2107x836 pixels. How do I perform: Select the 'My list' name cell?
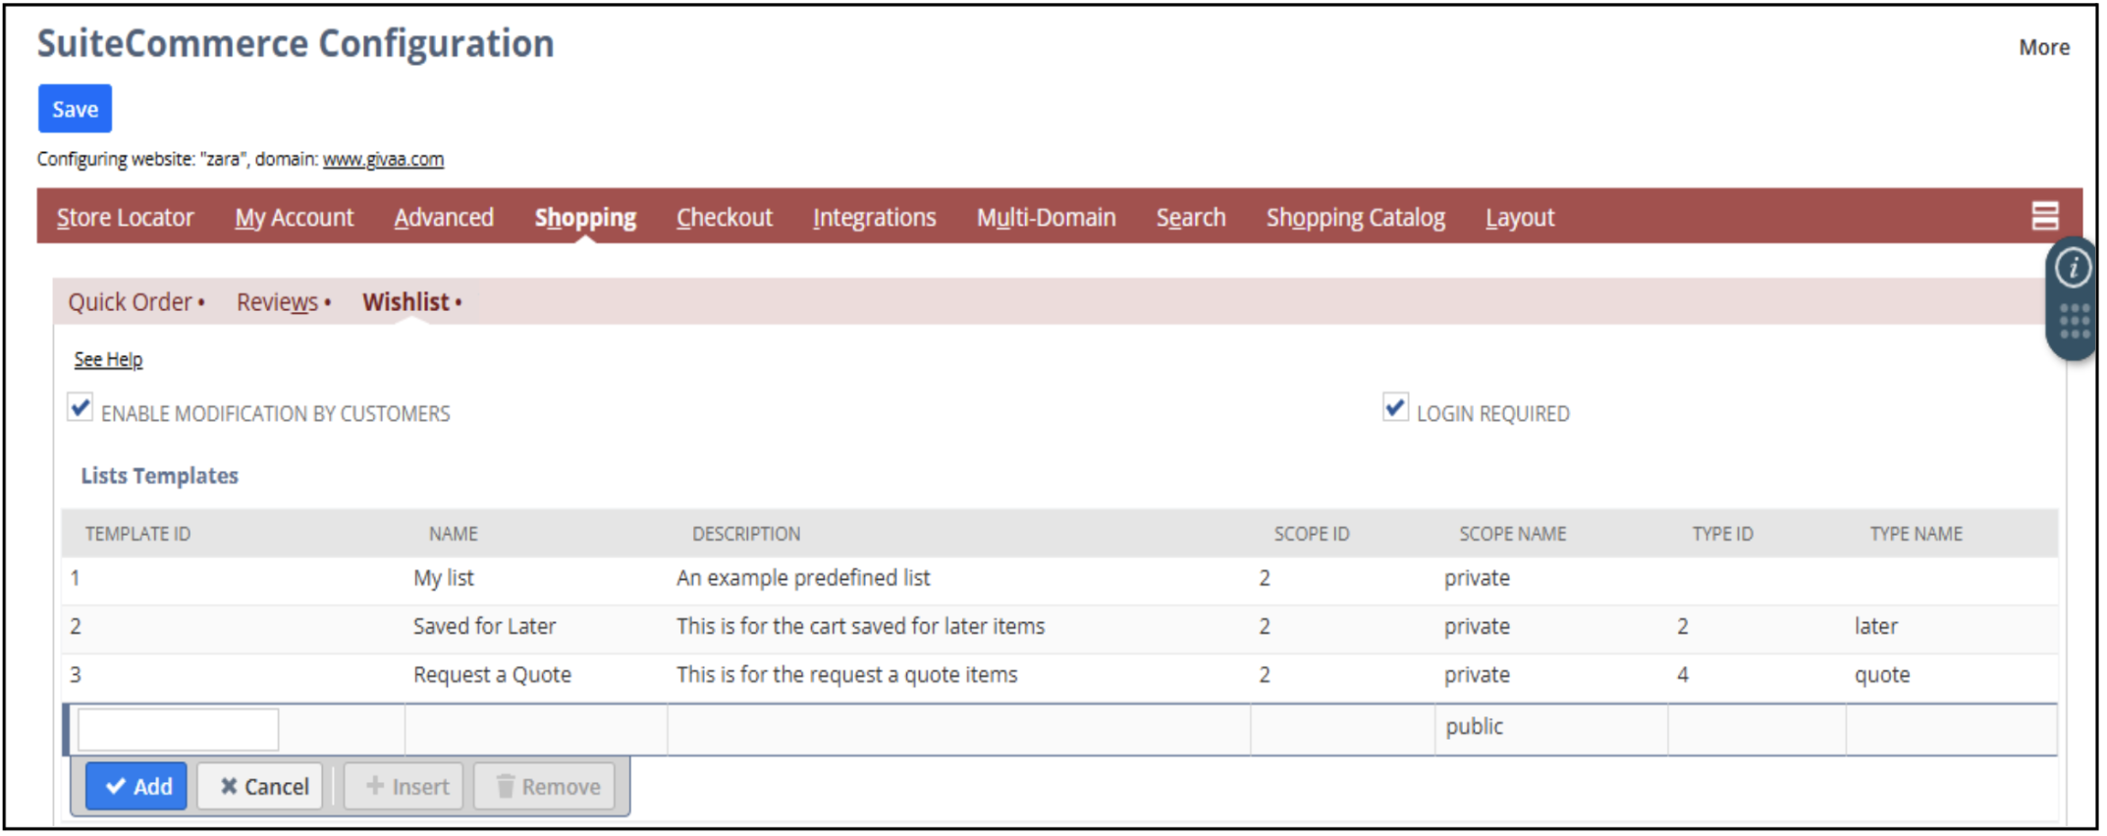443,579
